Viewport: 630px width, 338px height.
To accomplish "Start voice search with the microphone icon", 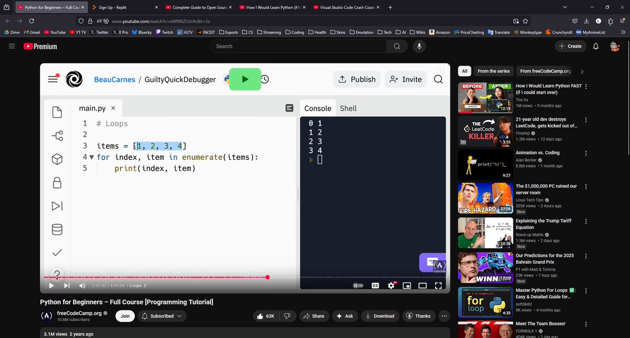I will 419,46.
